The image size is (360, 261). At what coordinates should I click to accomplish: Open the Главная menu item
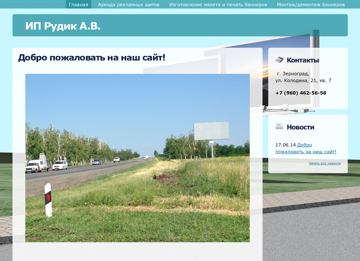[78, 4]
